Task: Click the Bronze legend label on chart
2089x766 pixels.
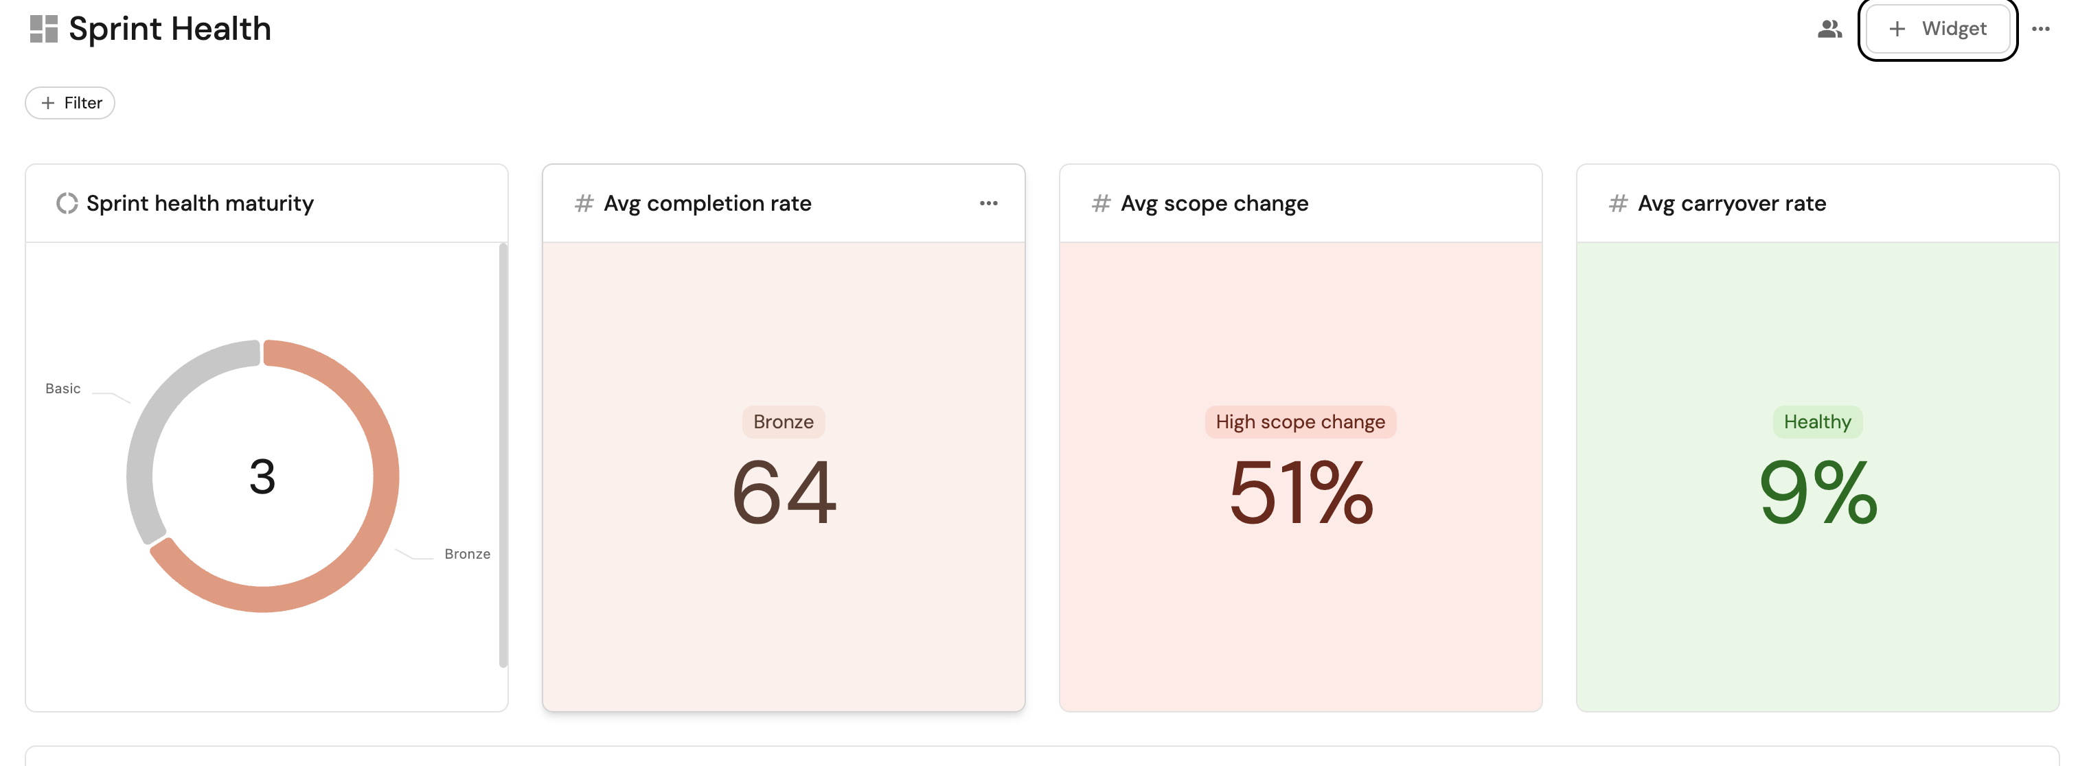Action: tap(467, 555)
